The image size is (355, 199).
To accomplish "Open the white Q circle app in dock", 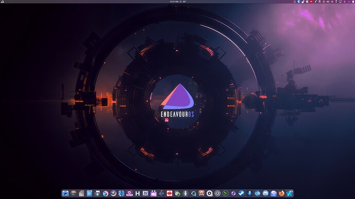I will pos(209,193).
